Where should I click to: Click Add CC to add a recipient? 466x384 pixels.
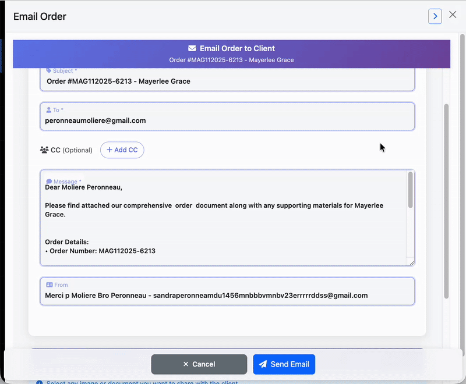(x=122, y=150)
